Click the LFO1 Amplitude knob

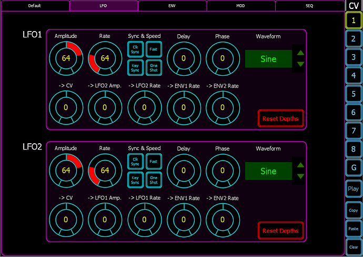[66, 58]
